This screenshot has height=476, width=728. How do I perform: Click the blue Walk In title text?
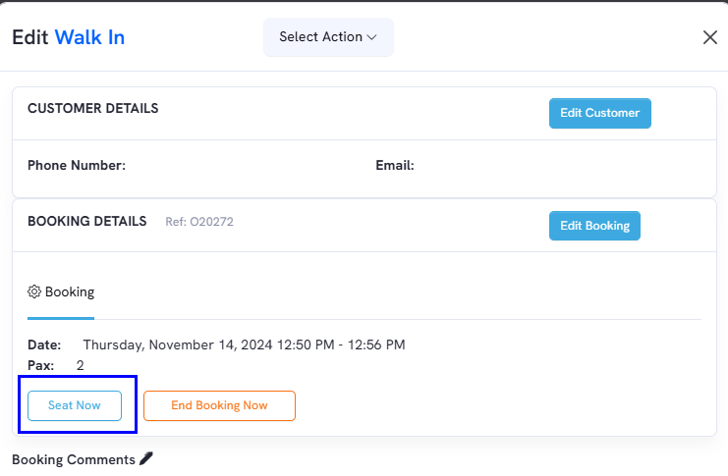click(89, 37)
